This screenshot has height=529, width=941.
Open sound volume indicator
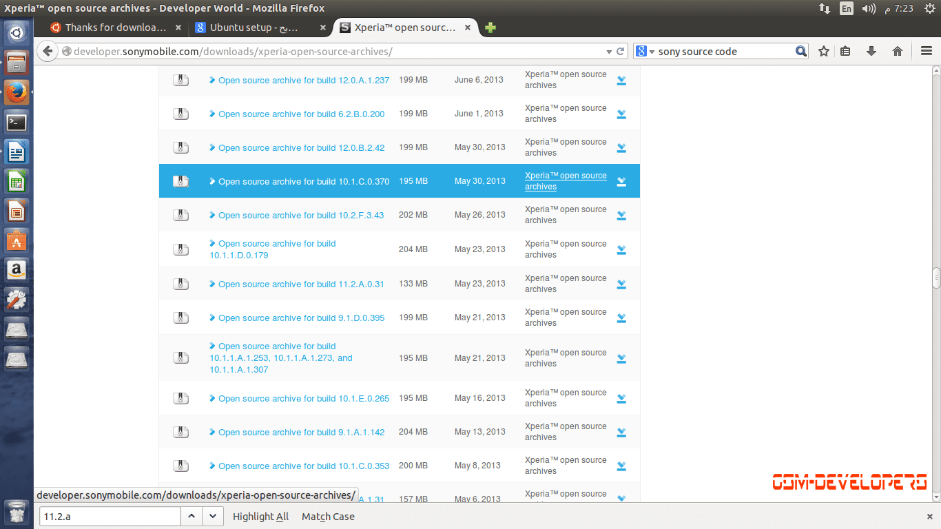click(x=869, y=8)
